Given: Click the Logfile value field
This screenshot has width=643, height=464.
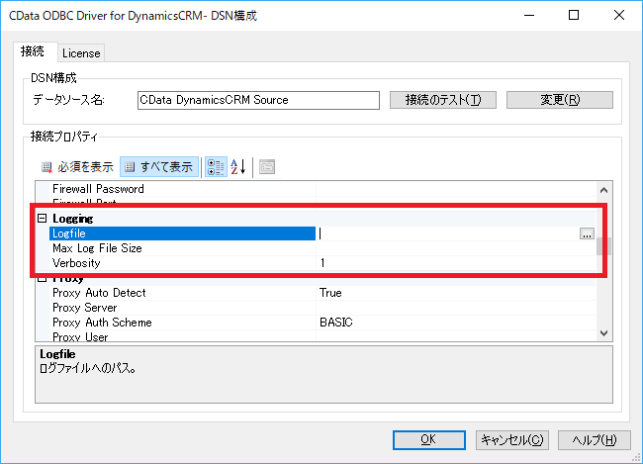Looking at the screenshot, I should tap(448, 233).
